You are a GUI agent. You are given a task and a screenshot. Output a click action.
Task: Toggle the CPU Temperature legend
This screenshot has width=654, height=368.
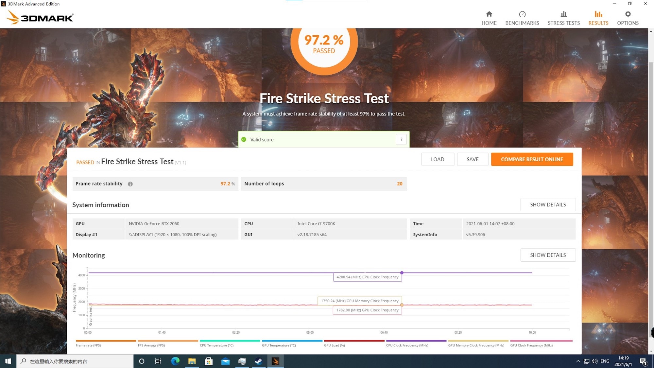tap(230, 343)
